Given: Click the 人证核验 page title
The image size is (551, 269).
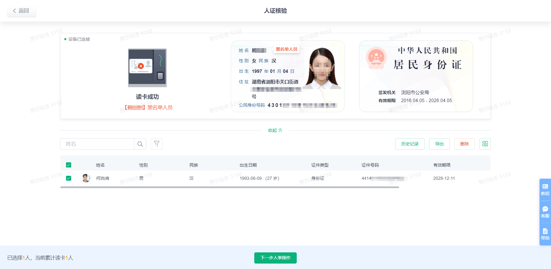Looking at the screenshot, I should [x=275, y=11].
